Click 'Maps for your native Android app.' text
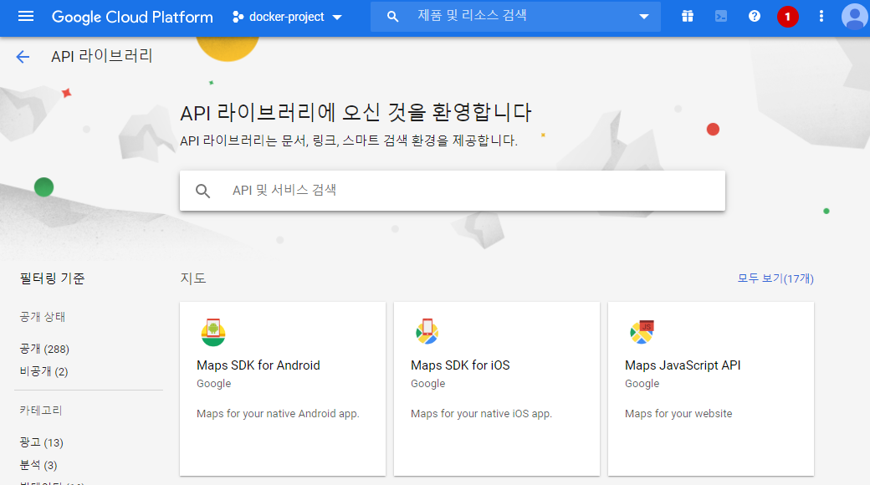 pyautogui.click(x=278, y=413)
